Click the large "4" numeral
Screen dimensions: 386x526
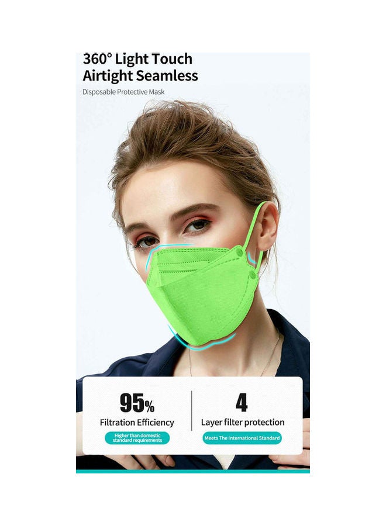242,403
